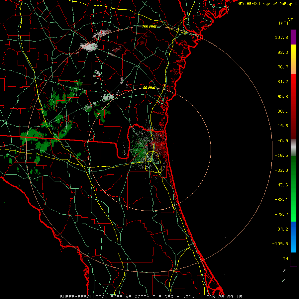Click the 14.5 velocity scale value
The width and height of the screenshot is (299, 299).
pos(283,126)
